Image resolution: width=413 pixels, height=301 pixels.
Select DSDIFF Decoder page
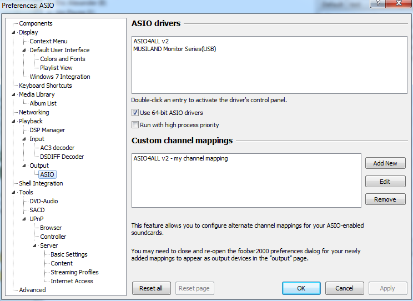[62, 157]
